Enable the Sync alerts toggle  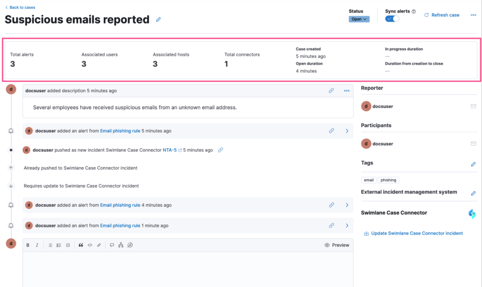tap(392, 18)
